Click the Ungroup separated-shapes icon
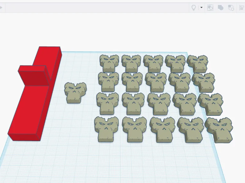This screenshot has height=183, width=245. click(231, 7)
